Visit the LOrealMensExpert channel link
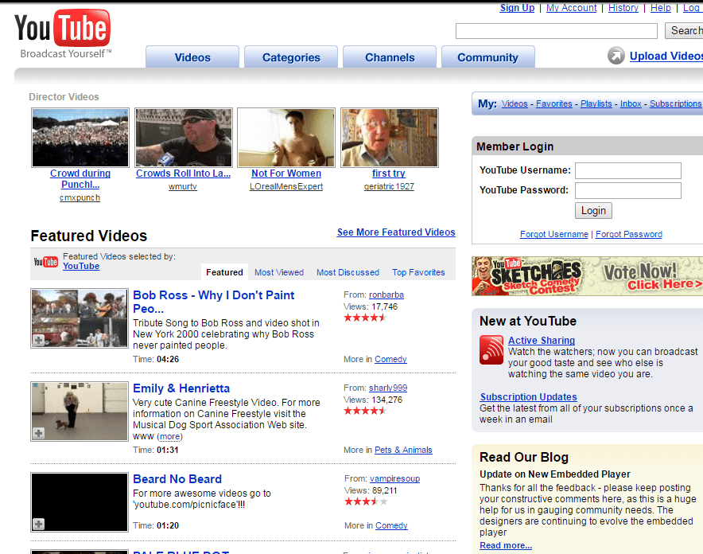703x554 pixels. [286, 186]
